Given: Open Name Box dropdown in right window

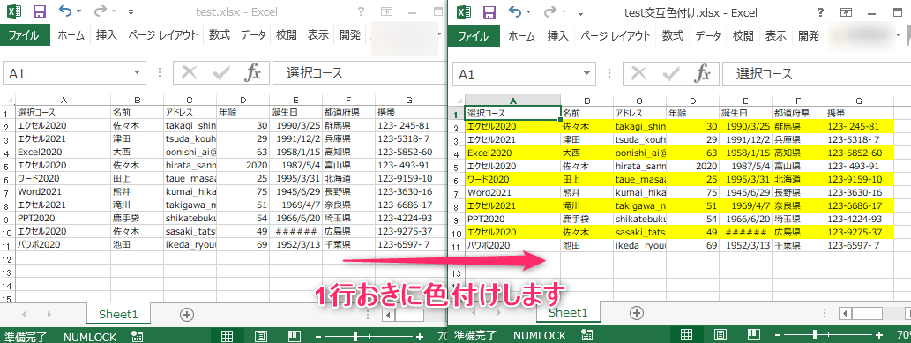Looking at the screenshot, I should 587,73.
